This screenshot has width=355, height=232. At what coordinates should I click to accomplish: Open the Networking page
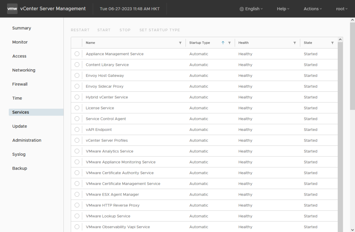[24, 70]
